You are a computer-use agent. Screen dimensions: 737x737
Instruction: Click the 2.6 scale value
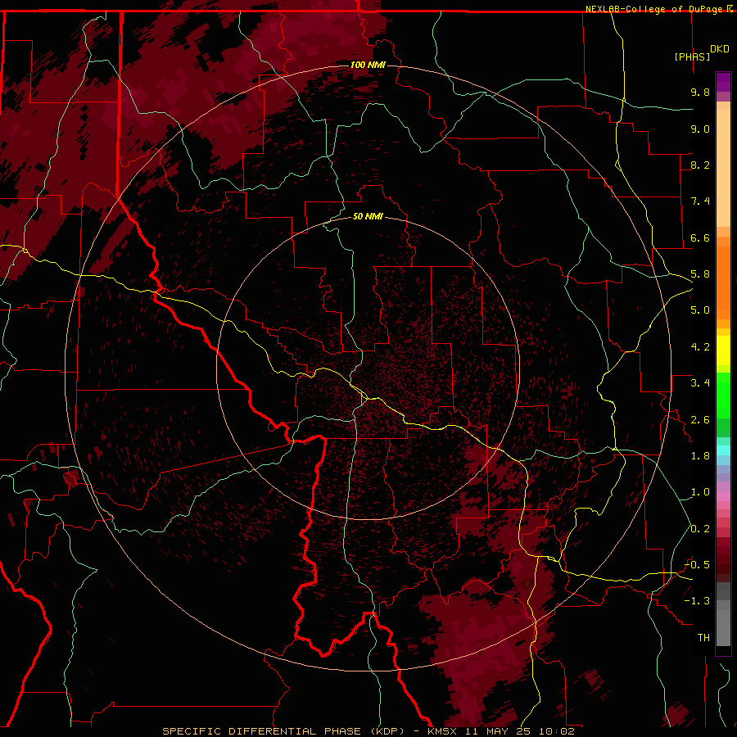click(x=700, y=420)
